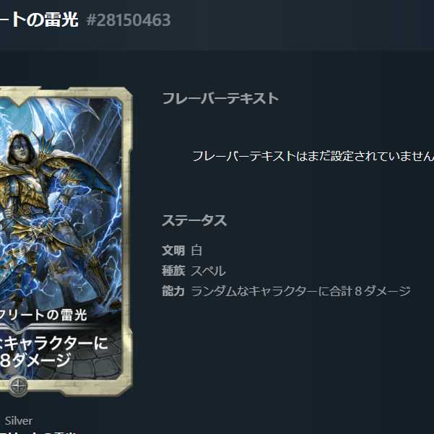Screen dimensions: 434x434
Task: Click the キャラクターに text on the card
Action: 56,344
